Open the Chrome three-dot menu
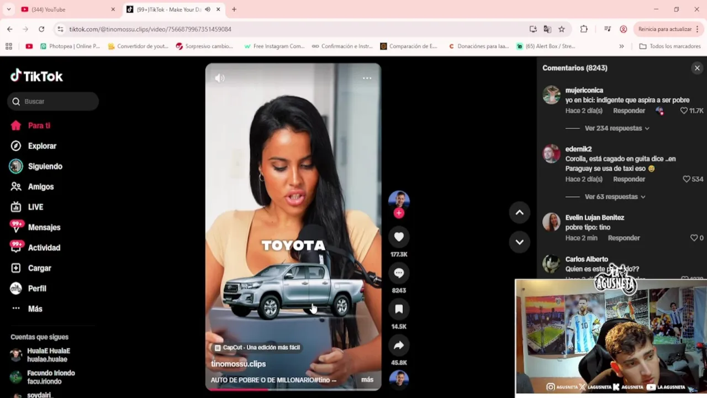Viewport: 707px width, 398px height. (x=698, y=29)
